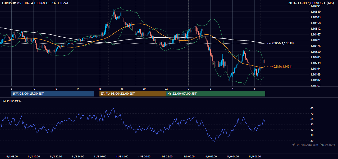
Task: Click hour tick 16 under price chart
Action: coord(100,89)
